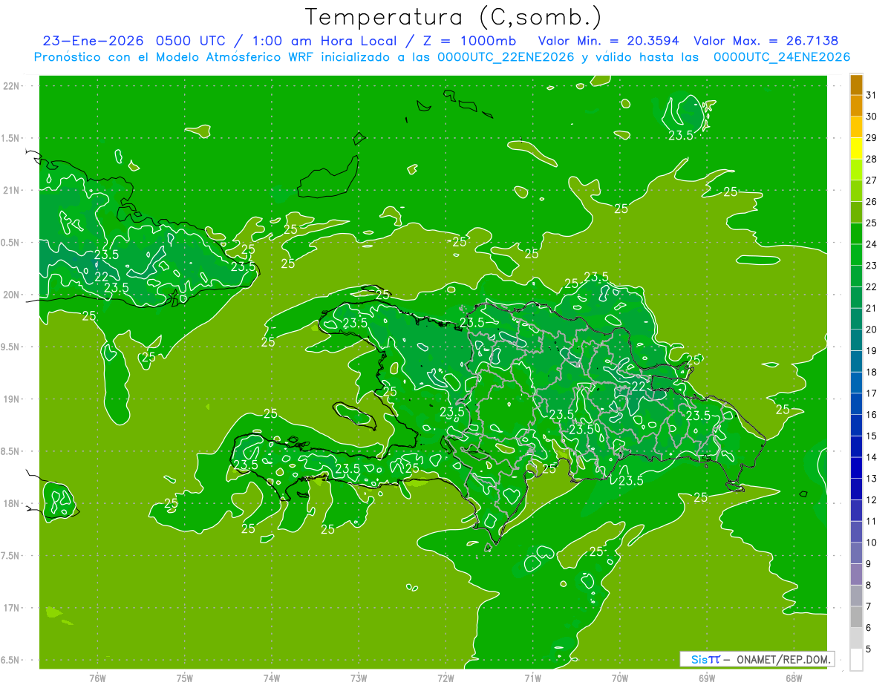Click the color scale label '28'
The height and width of the screenshot is (688, 891).
click(x=871, y=159)
